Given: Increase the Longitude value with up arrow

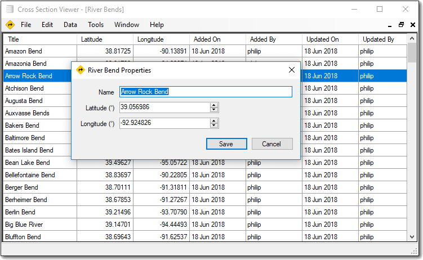Looking at the screenshot, I should click(214, 120).
